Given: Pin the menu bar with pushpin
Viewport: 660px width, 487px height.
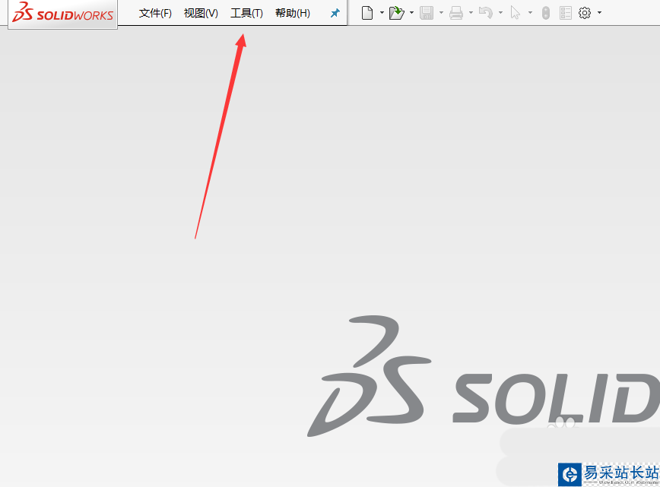Looking at the screenshot, I should (335, 13).
